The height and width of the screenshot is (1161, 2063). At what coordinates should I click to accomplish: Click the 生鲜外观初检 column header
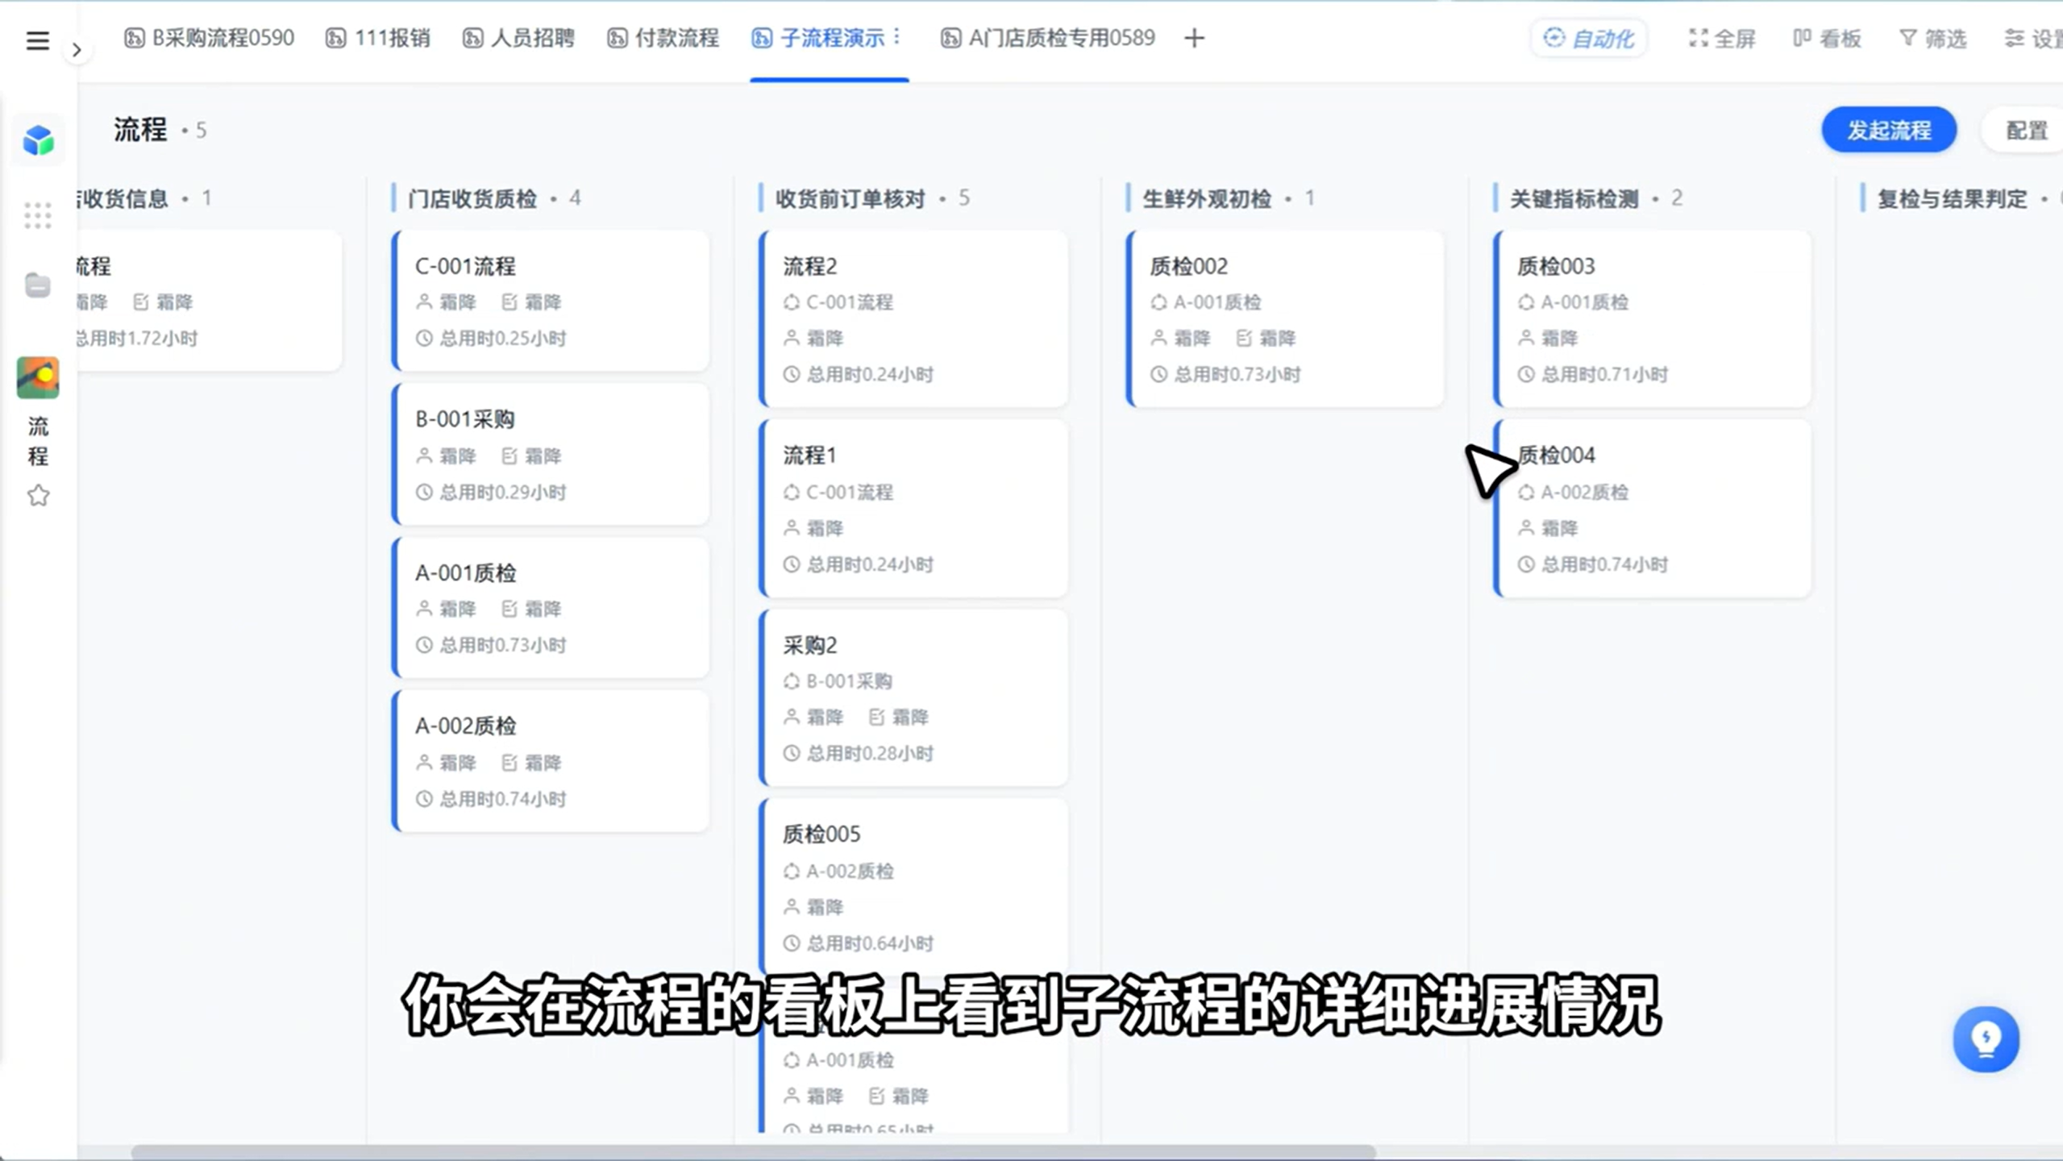(x=1207, y=198)
